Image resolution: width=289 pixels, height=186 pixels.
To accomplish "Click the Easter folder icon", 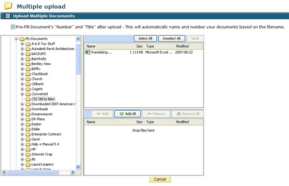I will [28, 124].
